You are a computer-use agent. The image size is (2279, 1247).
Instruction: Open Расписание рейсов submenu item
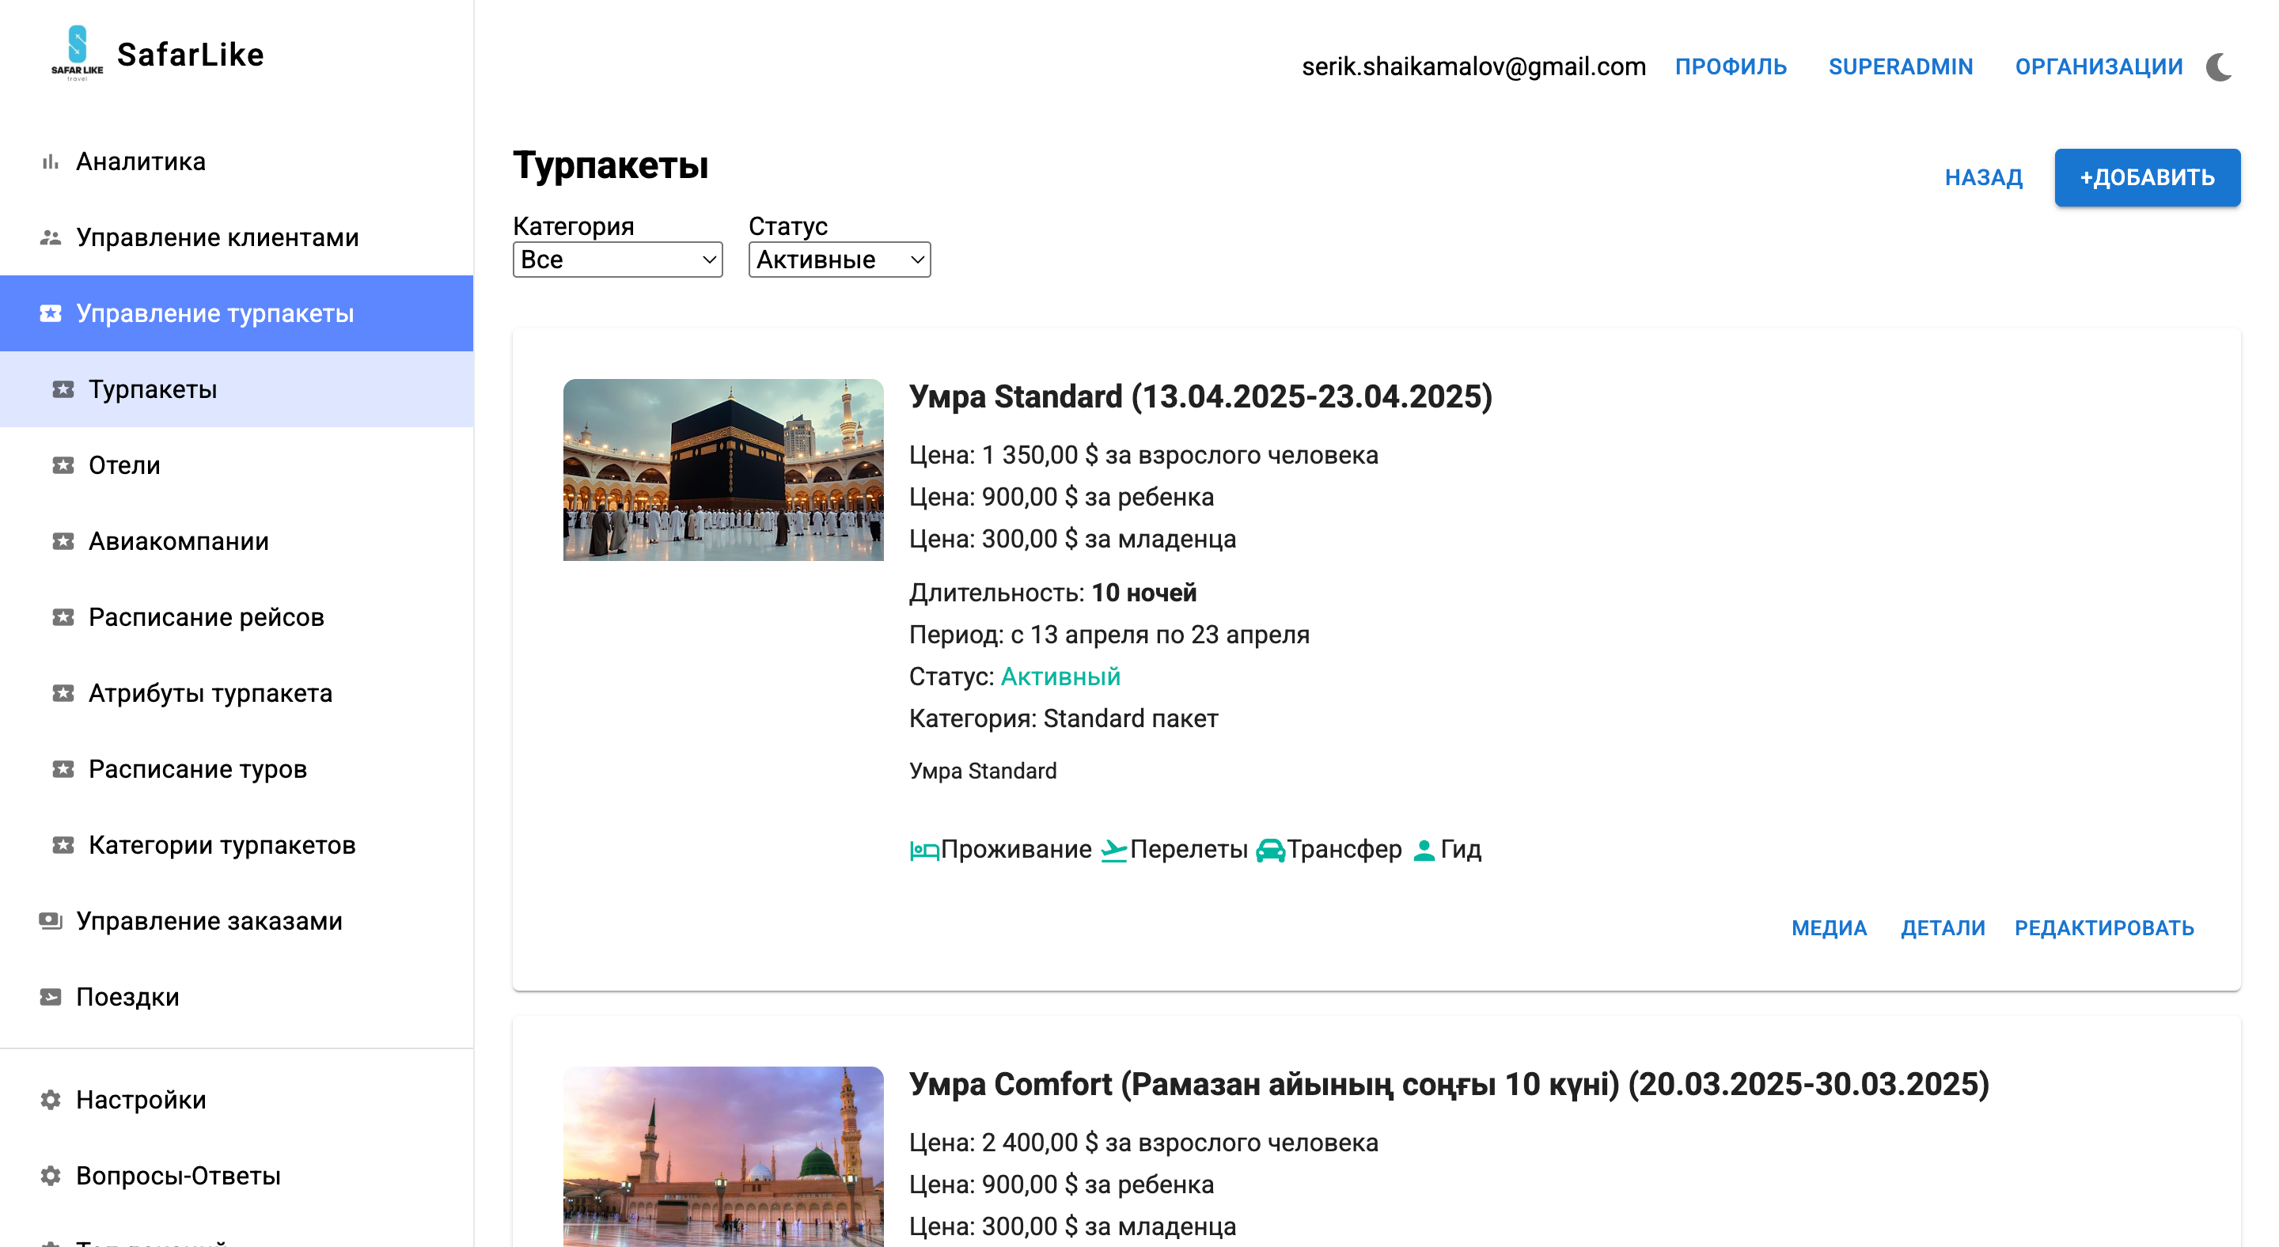coord(237,618)
